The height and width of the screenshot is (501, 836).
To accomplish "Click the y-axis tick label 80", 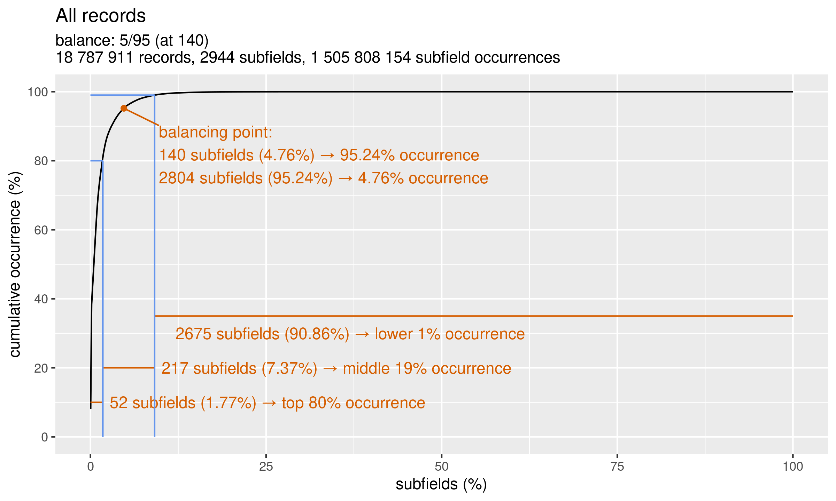I will click(41, 161).
